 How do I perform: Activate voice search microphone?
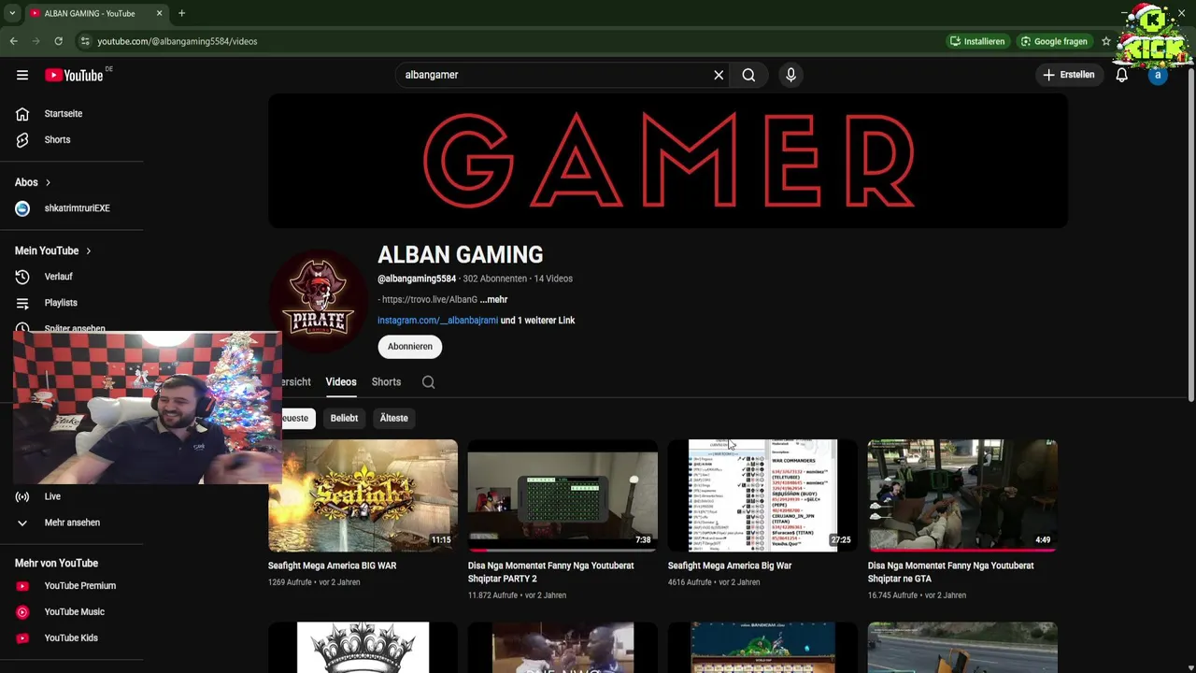[x=790, y=75]
